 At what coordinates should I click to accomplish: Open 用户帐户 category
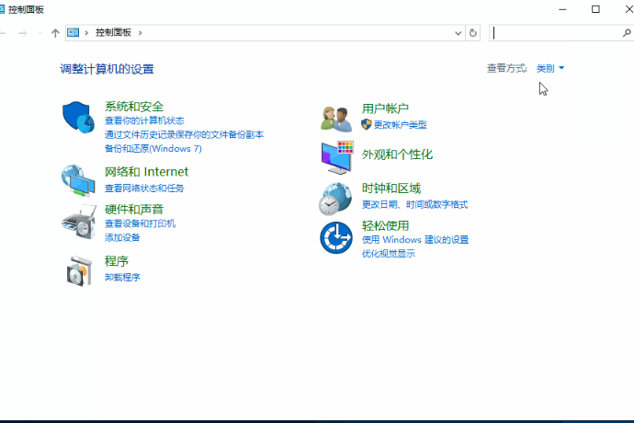point(385,109)
